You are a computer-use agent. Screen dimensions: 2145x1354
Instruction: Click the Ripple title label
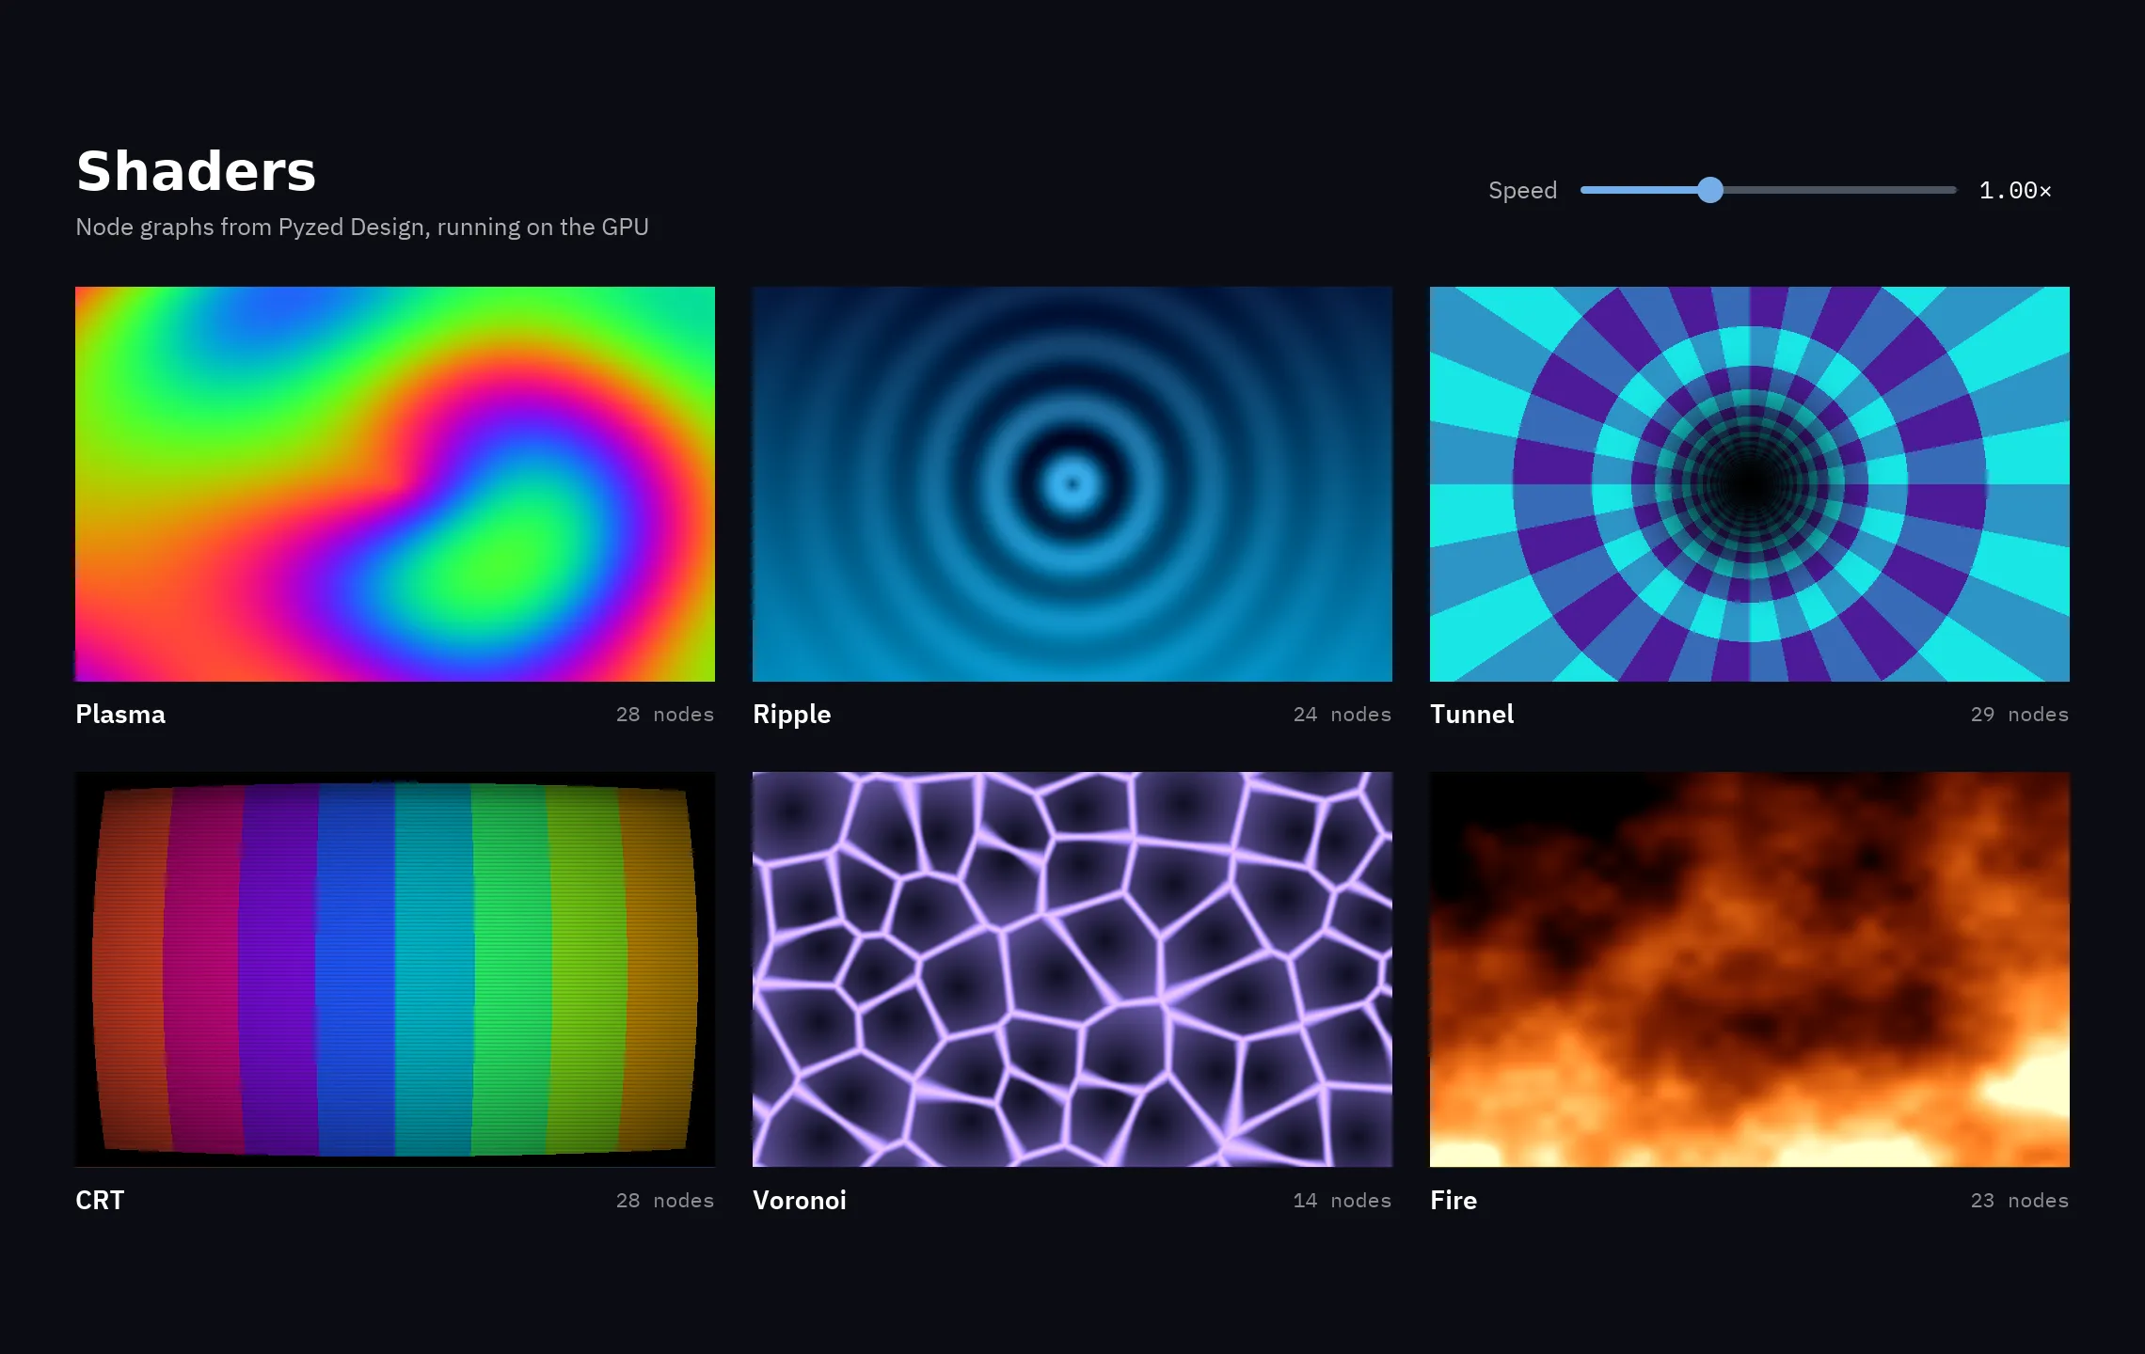pyautogui.click(x=792, y=715)
